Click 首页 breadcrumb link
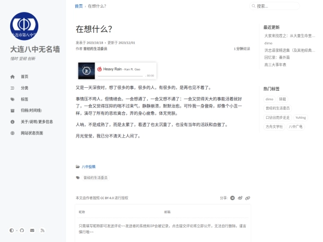Viewport: 323px width, 242px height. [x=79, y=6]
